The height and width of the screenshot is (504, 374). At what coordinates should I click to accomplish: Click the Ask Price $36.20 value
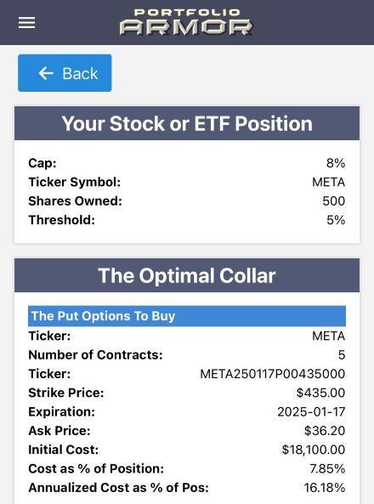pyautogui.click(x=325, y=431)
